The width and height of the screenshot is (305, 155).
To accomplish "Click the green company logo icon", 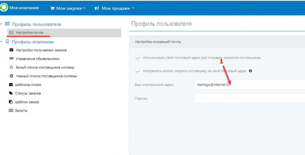I will coord(4,8).
